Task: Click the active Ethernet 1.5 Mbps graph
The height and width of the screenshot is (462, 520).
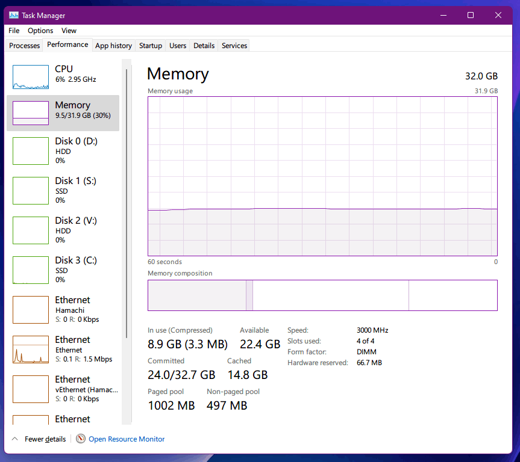Action: [x=31, y=350]
